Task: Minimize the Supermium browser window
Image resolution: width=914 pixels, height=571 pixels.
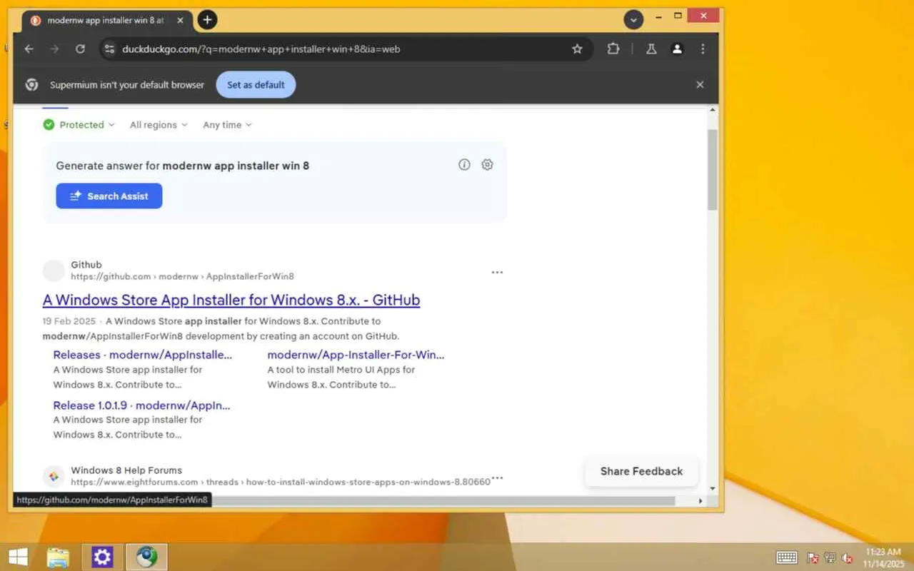Action: click(x=660, y=16)
